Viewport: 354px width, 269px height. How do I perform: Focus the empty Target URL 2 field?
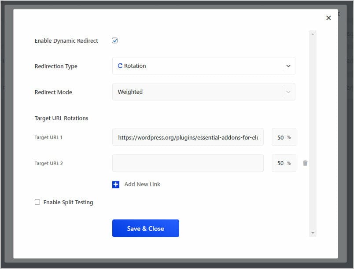point(188,163)
